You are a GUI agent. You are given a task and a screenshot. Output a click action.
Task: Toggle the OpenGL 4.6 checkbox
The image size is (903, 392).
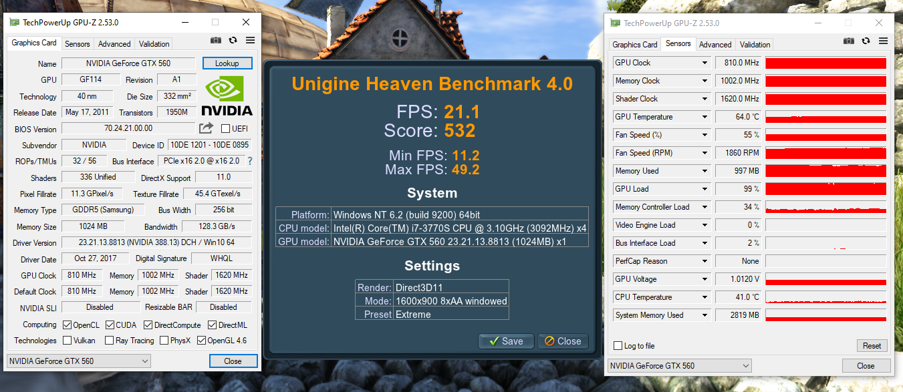pyautogui.click(x=201, y=341)
